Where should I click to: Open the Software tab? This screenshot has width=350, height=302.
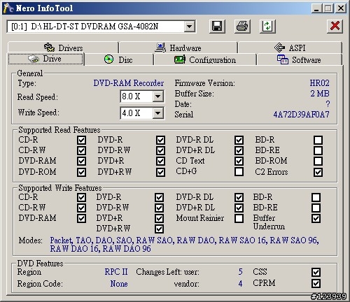(299, 59)
